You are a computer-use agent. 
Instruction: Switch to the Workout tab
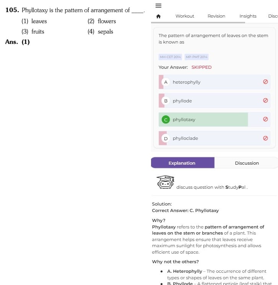tap(185, 16)
